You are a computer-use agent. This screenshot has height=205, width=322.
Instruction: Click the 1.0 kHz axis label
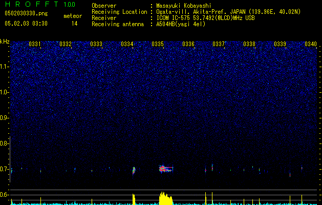pos(4,92)
